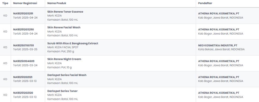Select the KO type cell for Night Cream

[5, 63]
